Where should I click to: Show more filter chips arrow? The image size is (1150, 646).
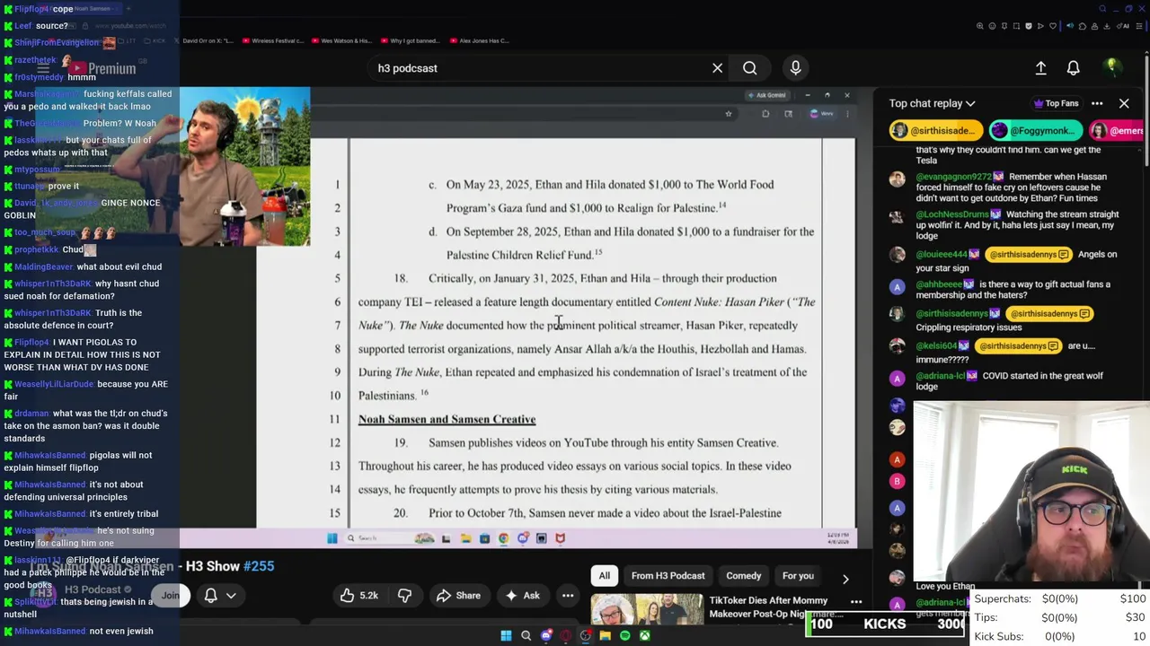tap(845, 579)
